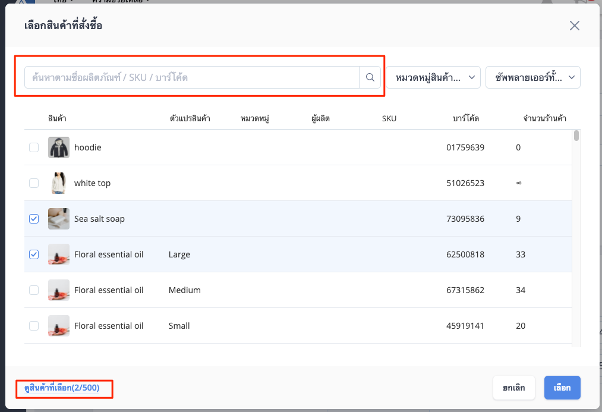Click the product list scrollbar thumb
Viewport: 602px width, 412px height.
(x=576, y=136)
